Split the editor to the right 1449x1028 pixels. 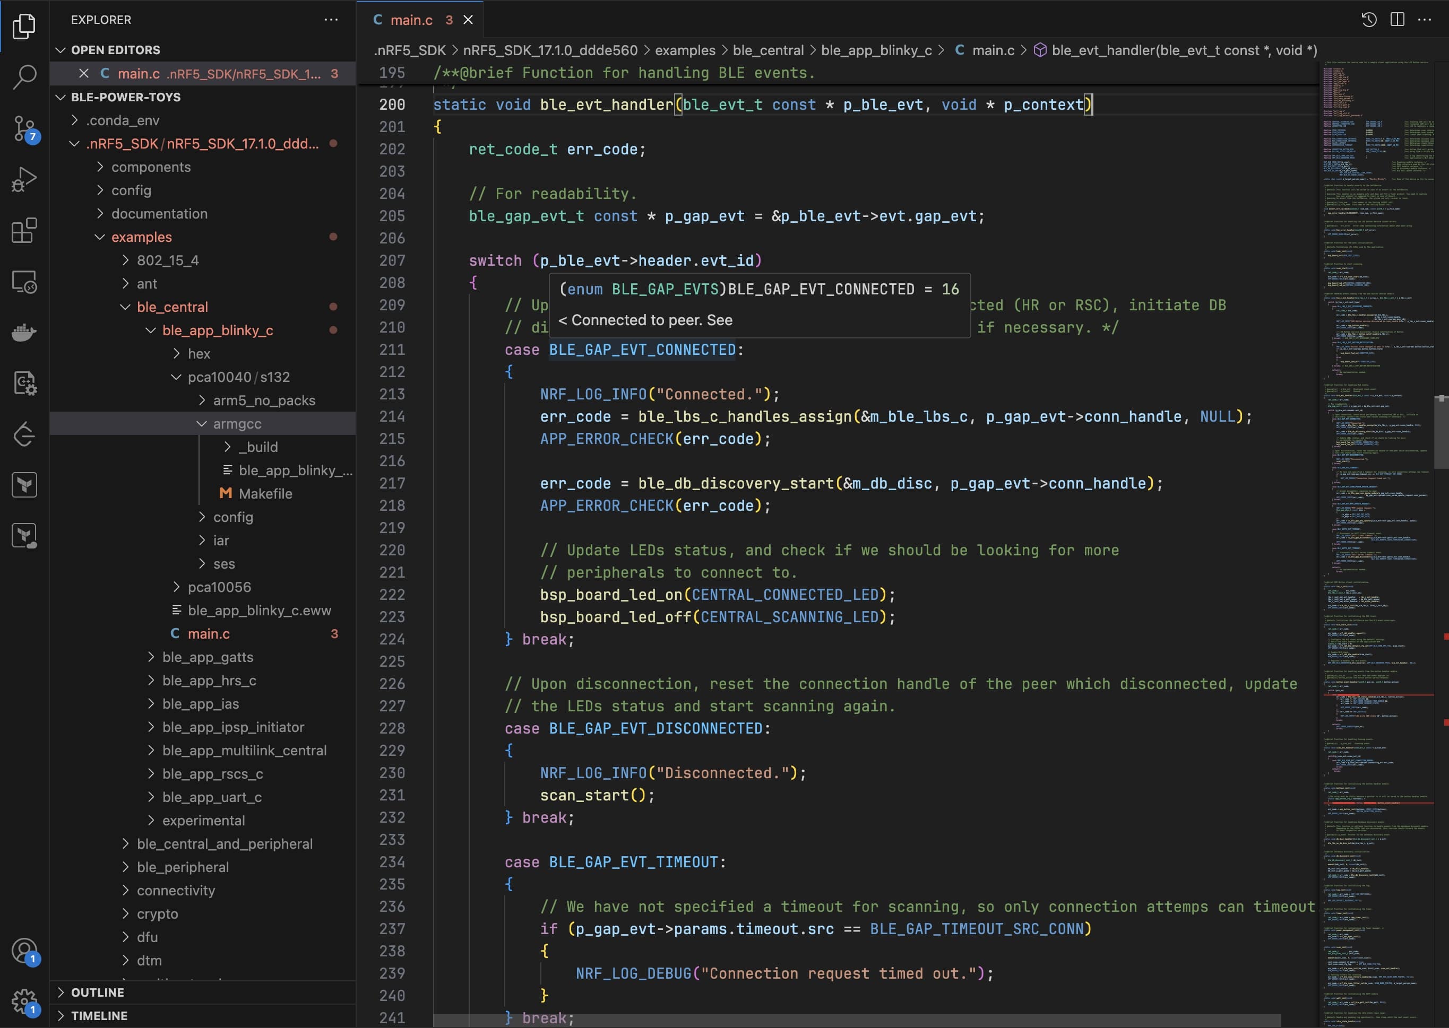[x=1397, y=20]
